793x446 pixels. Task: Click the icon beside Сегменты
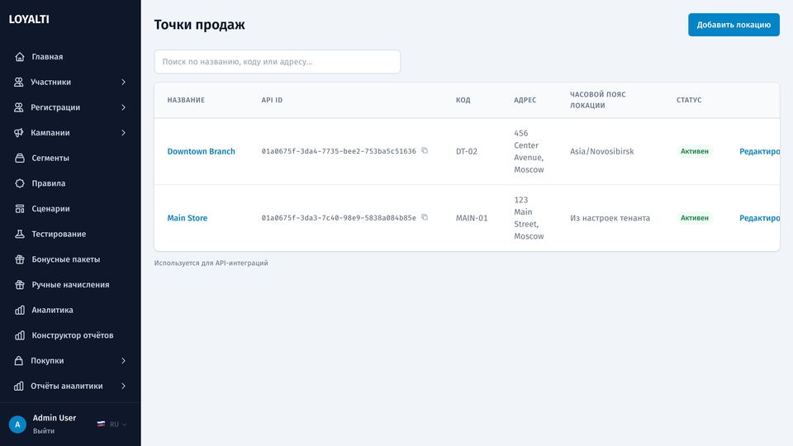[x=20, y=158]
